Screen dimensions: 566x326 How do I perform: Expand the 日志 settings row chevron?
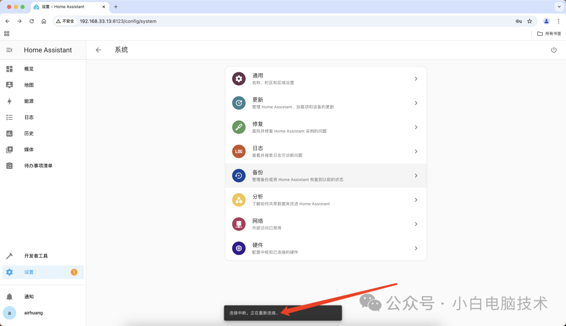pos(416,151)
